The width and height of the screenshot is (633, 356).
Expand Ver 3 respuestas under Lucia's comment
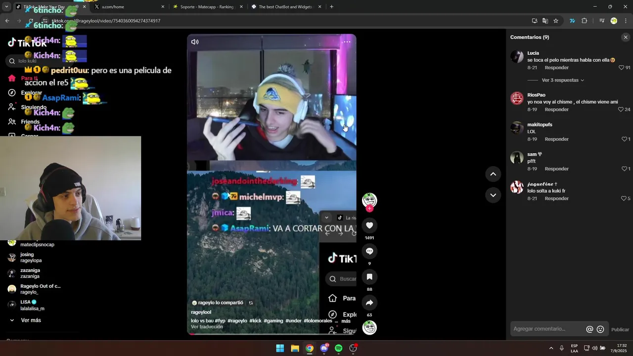tap(563, 80)
